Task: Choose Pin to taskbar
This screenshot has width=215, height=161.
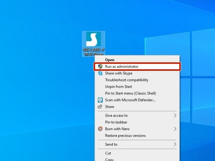Action: pyautogui.click(x=137, y=122)
